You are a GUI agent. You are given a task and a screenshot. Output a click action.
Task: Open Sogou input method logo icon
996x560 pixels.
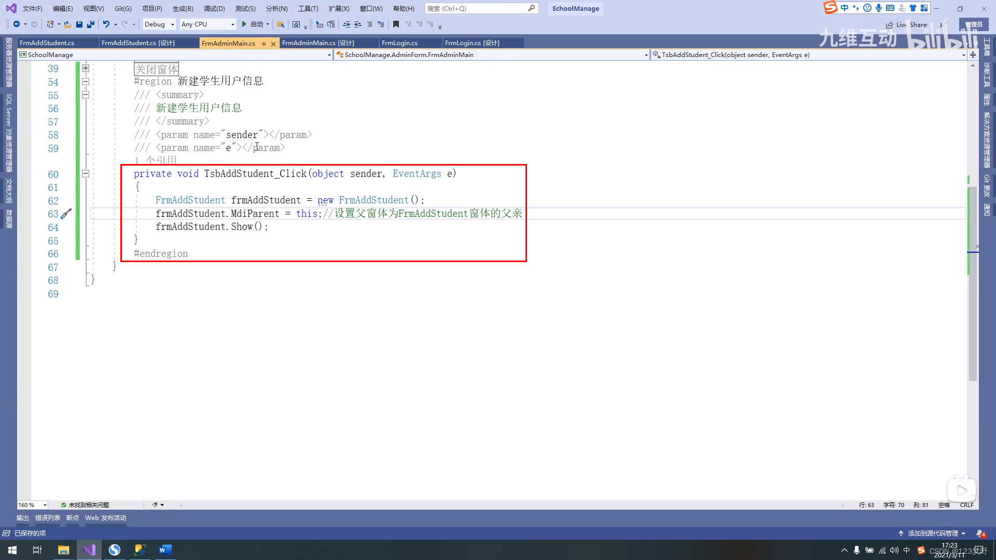[831, 7]
